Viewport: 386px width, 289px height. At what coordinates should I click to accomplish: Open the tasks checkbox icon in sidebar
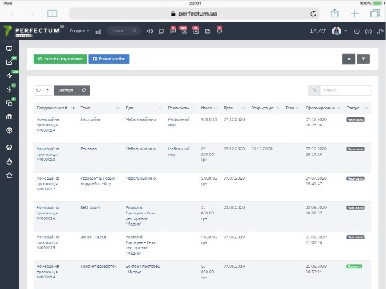click(x=9, y=62)
